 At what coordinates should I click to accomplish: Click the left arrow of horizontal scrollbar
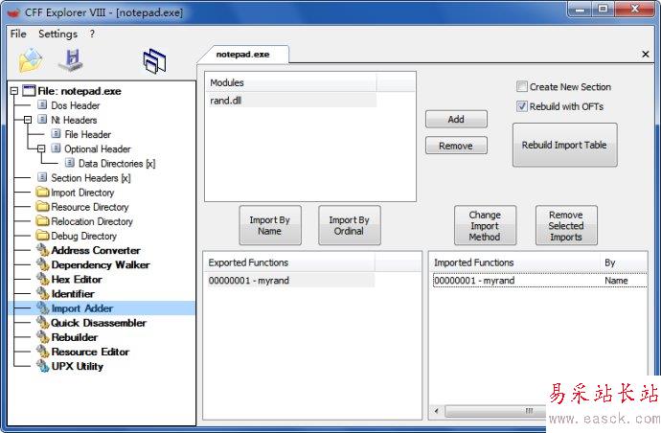436,411
